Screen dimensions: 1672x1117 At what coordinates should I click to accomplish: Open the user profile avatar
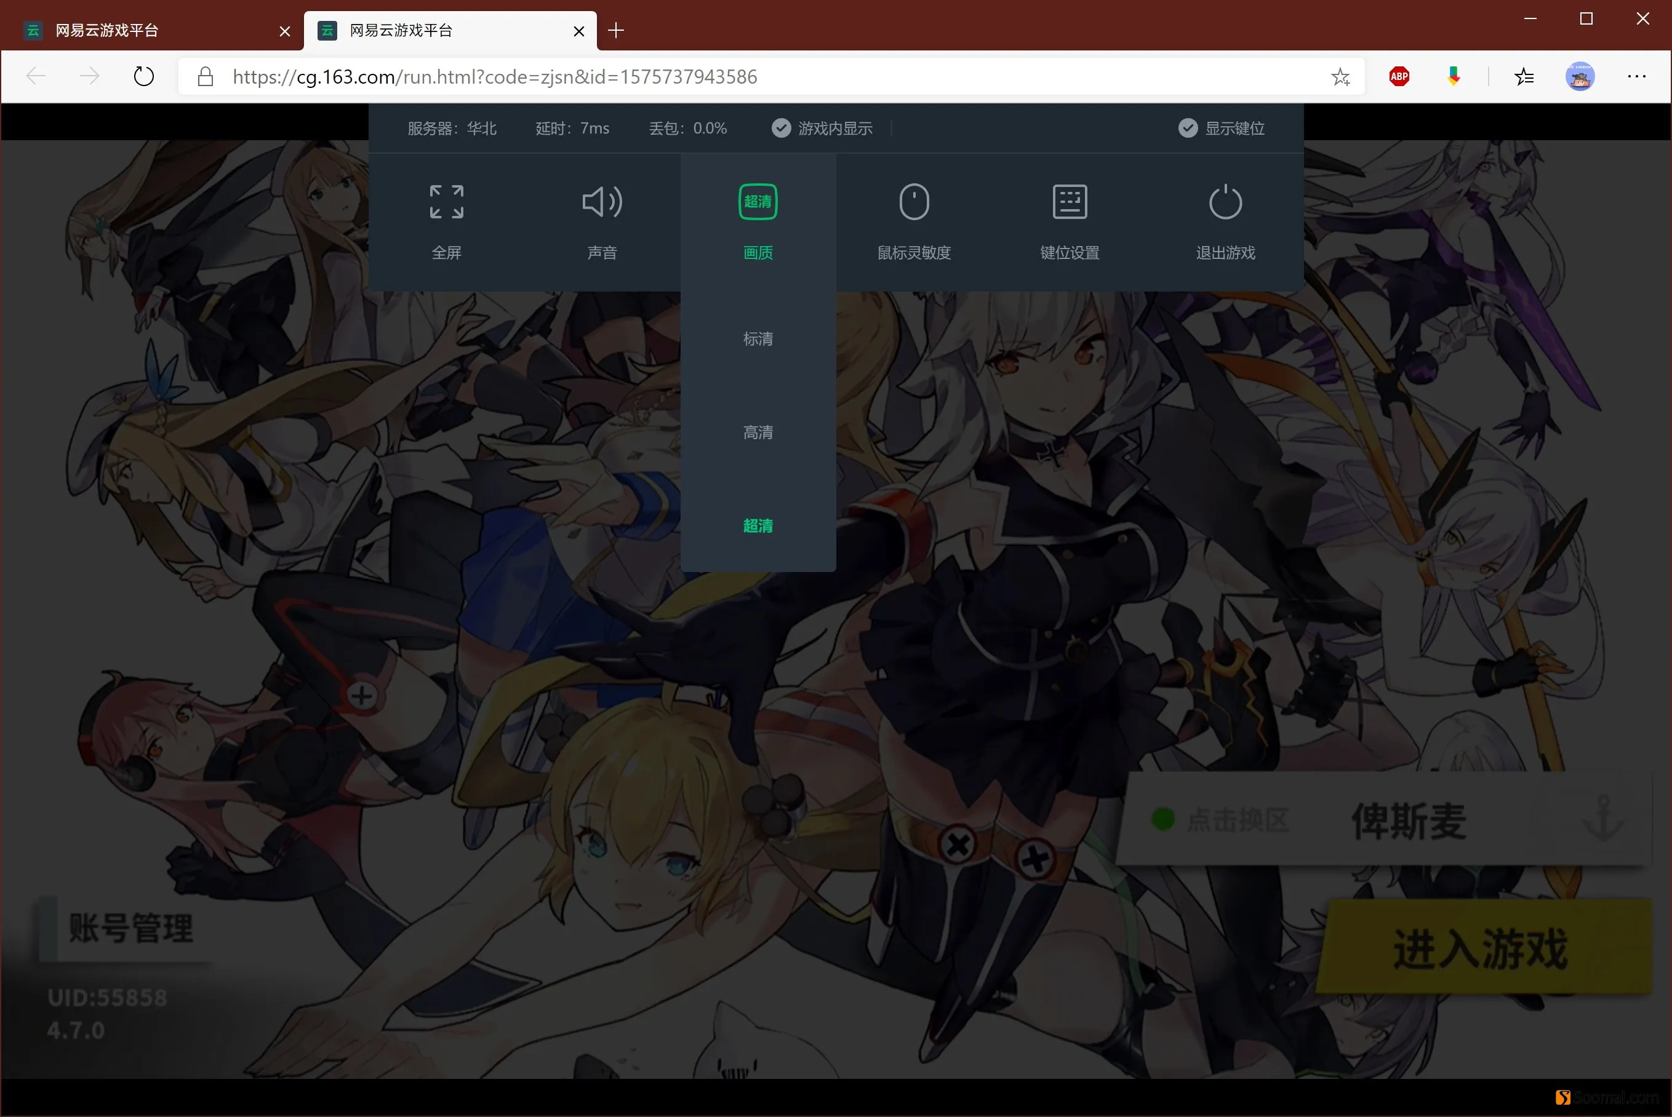coord(1579,76)
